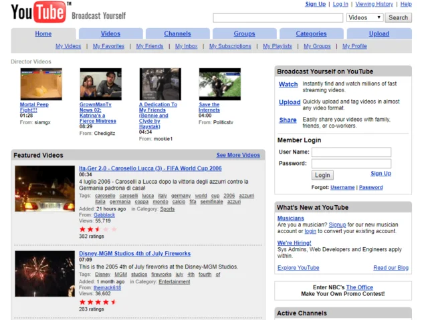Open the Entertainment category link

(x=174, y=282)
